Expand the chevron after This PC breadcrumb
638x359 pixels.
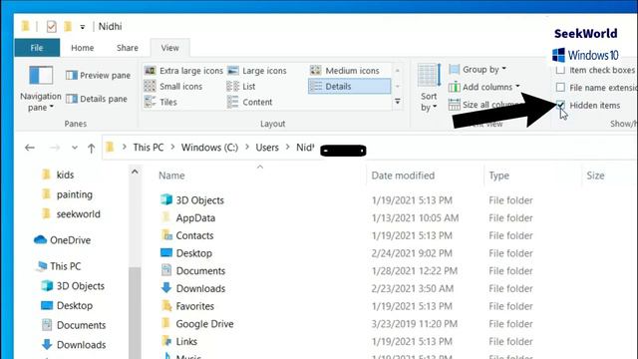pyautogui.click(x=172, y=148)
